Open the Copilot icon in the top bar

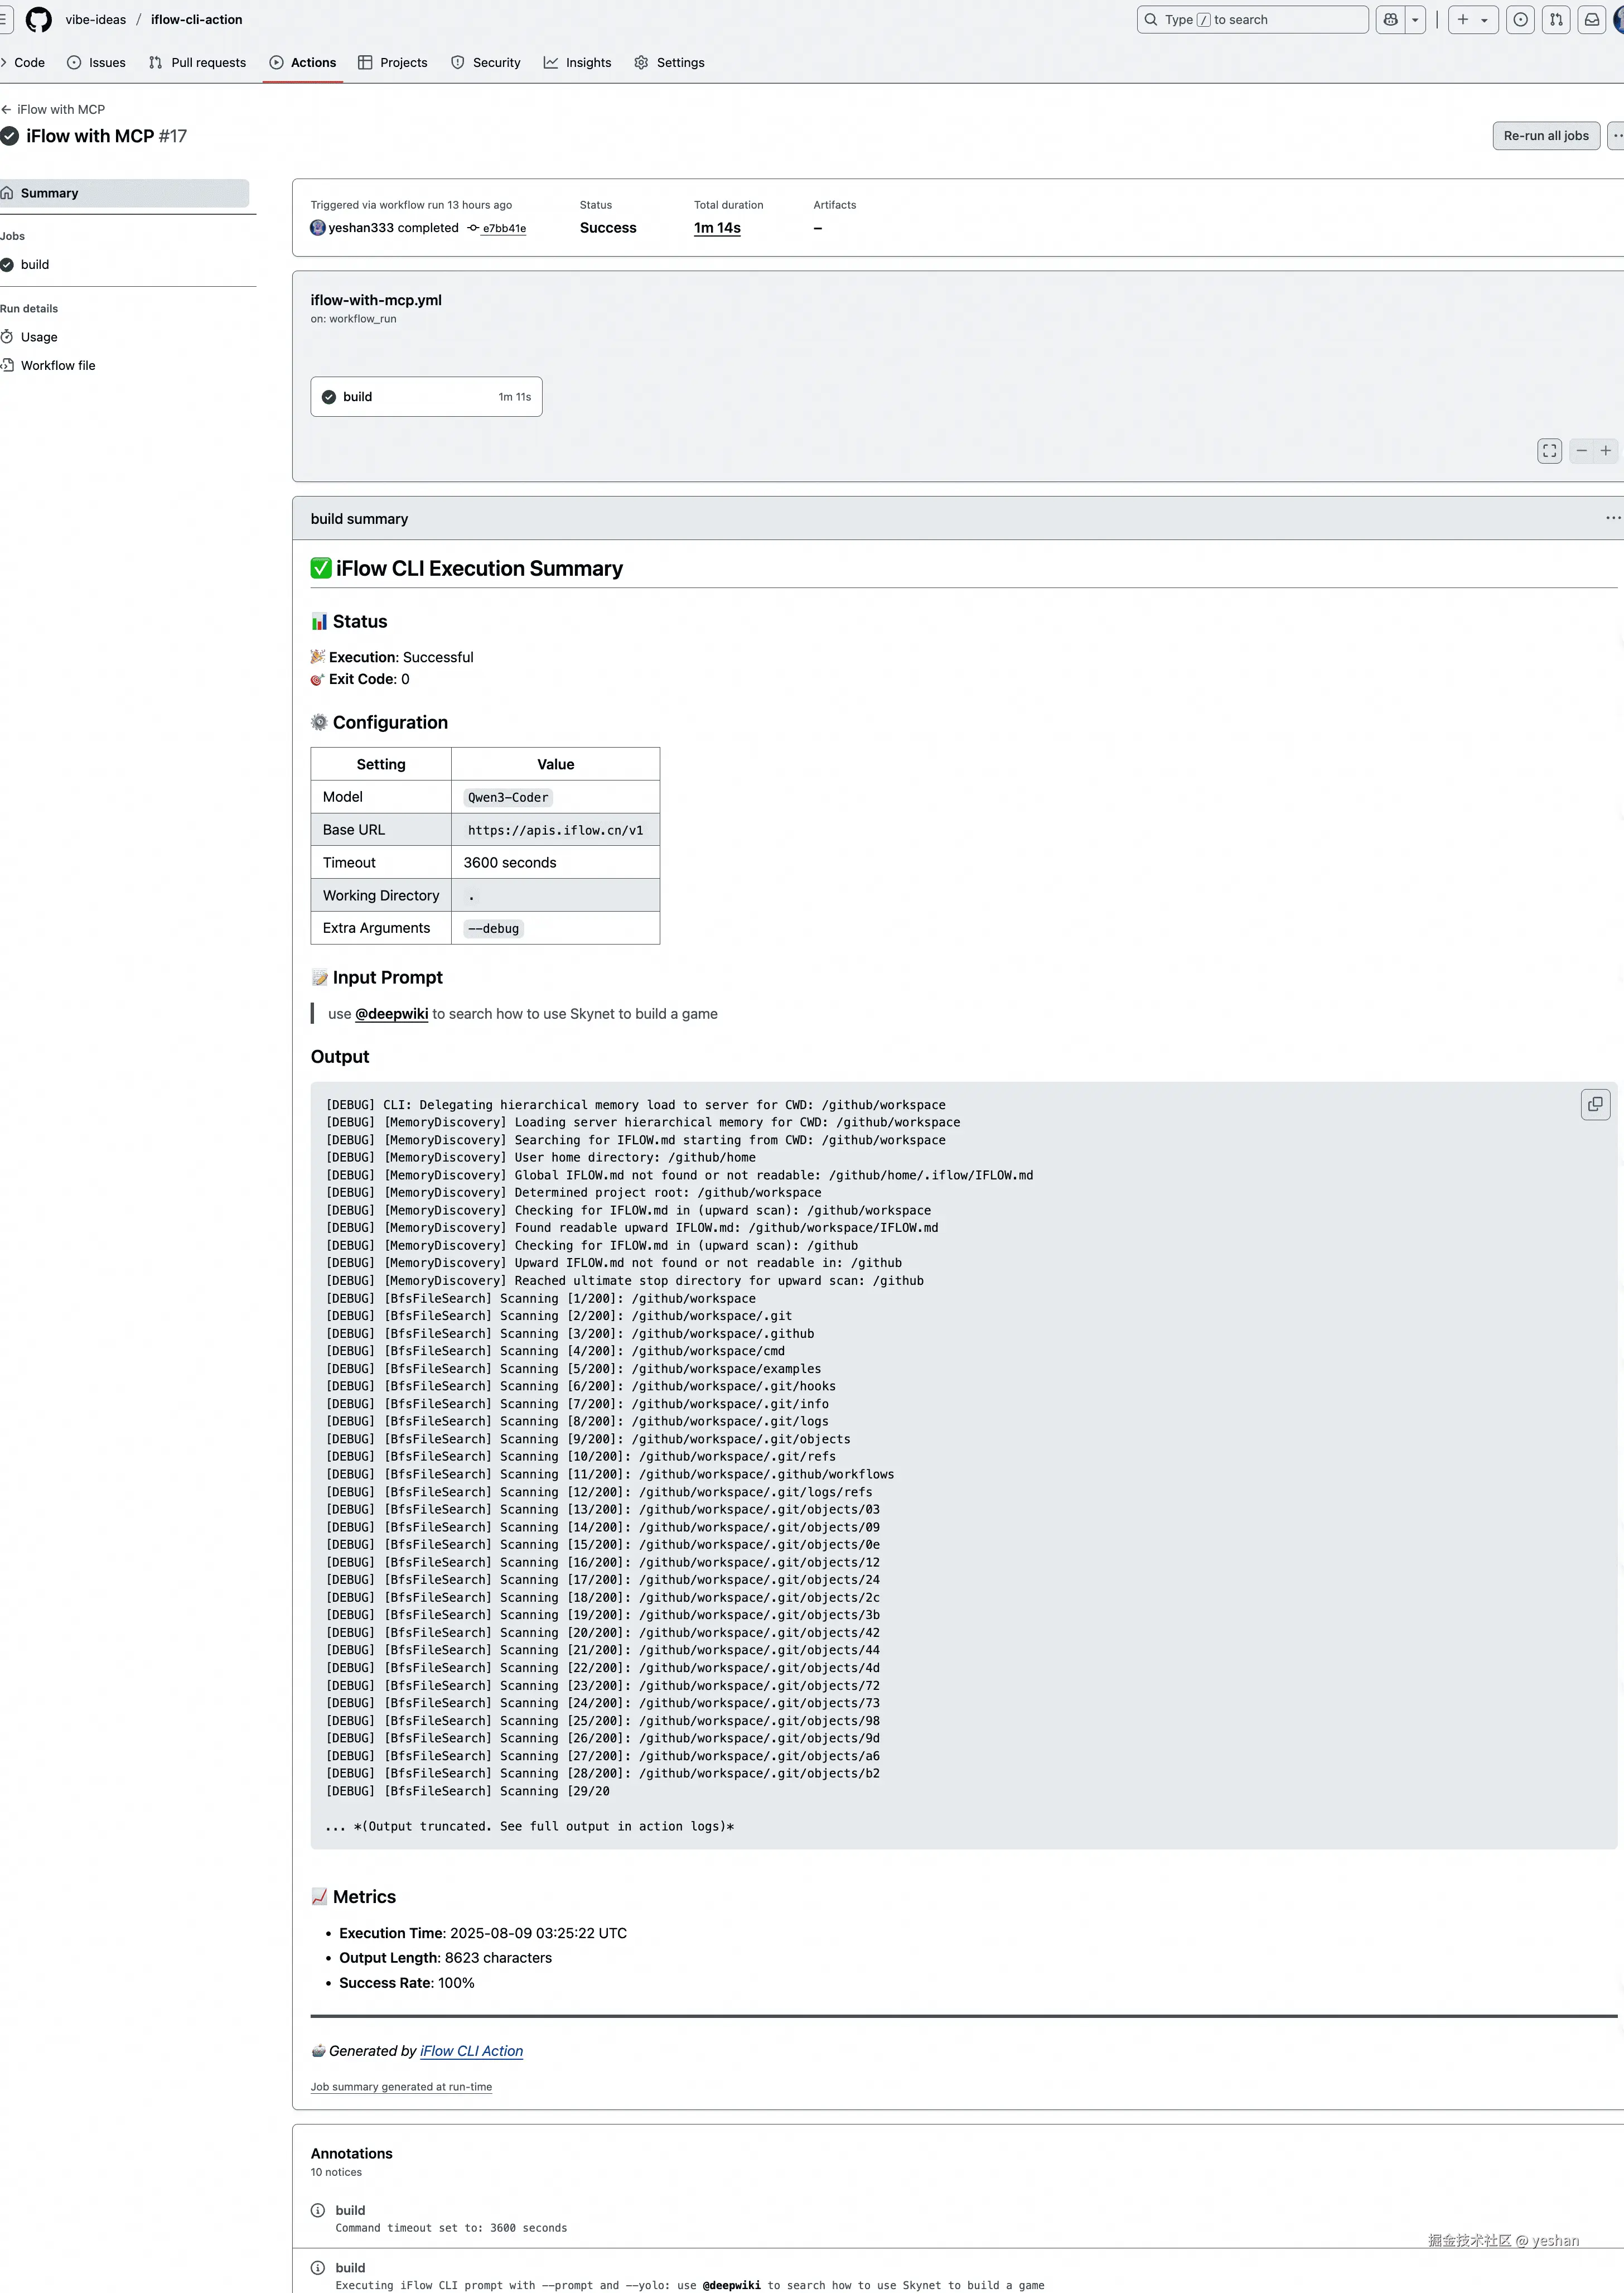[x=1389, y=19]
